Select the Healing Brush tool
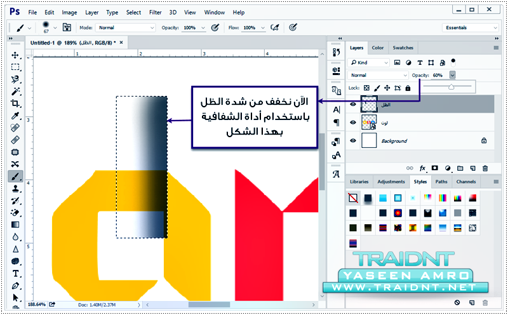 tap(15, 128)
